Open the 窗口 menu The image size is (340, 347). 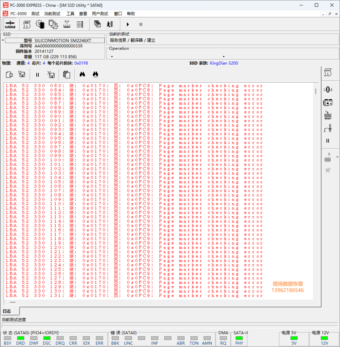(118, 14)
